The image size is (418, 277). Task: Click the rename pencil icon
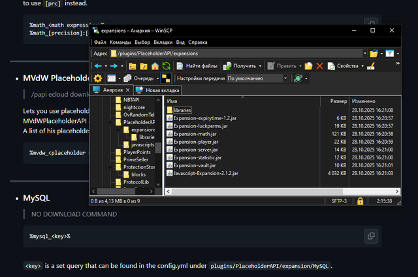point(371,66)
